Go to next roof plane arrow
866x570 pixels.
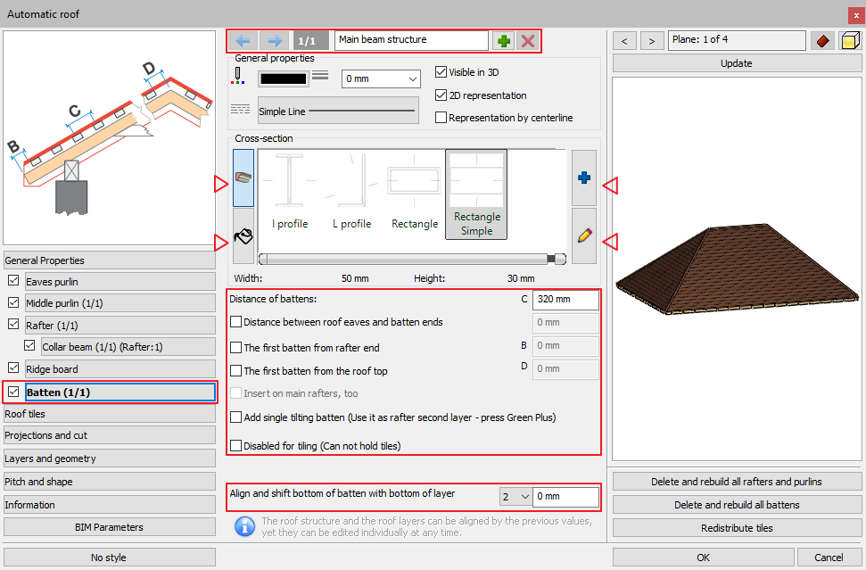653,41
